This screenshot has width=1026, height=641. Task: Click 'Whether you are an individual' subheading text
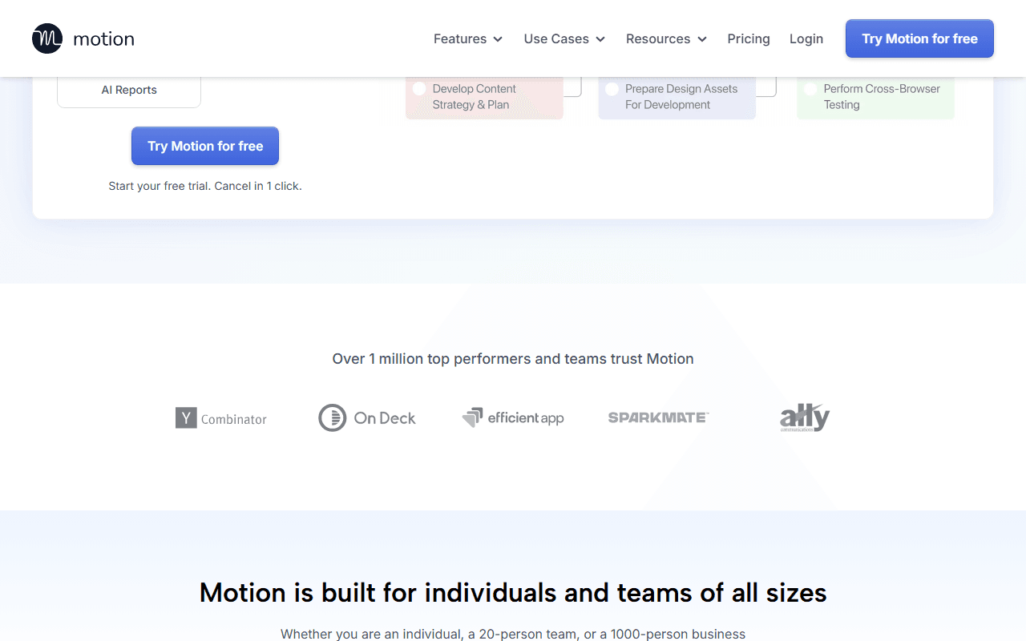(x=513, y=634)
